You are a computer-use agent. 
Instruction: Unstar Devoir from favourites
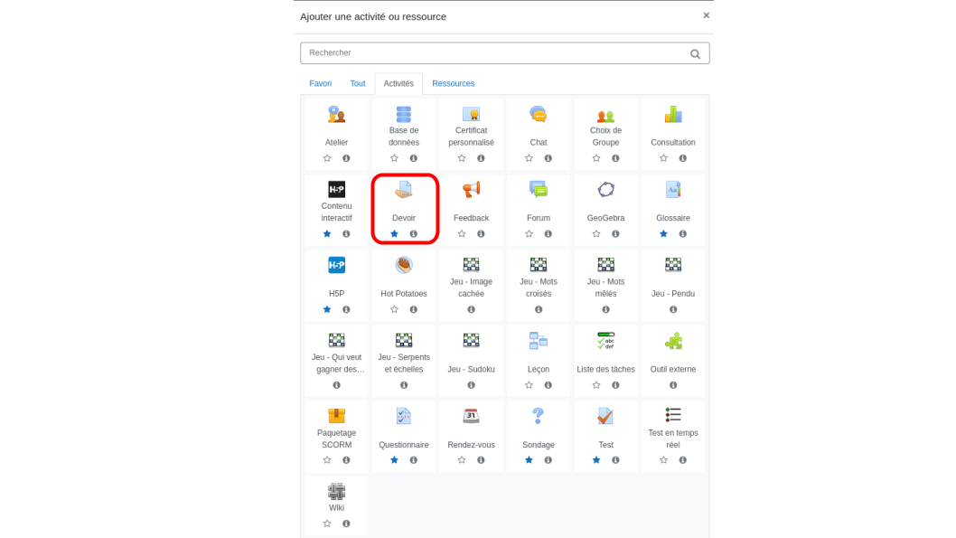tap(395, 233)
